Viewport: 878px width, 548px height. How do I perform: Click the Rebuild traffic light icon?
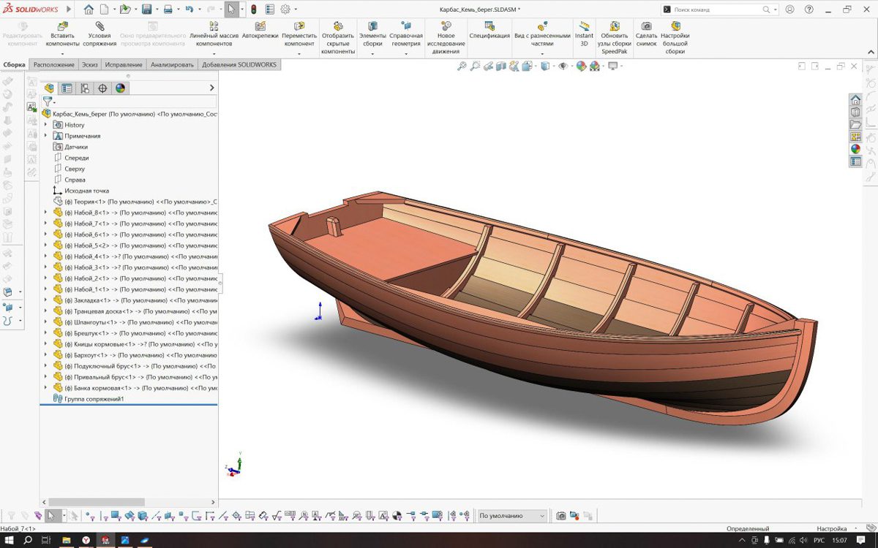pyautogui.click(x=253, y=9)
